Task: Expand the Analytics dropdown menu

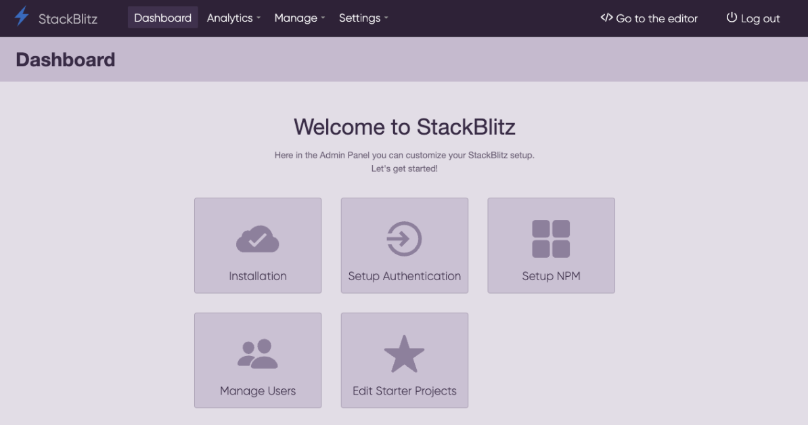Action: 233,18
